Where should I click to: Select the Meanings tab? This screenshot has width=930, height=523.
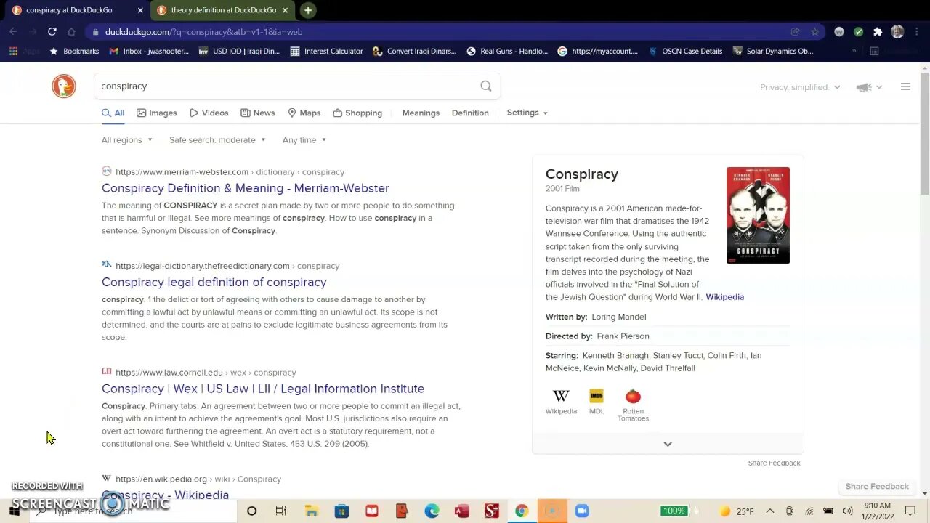point(421,113)
